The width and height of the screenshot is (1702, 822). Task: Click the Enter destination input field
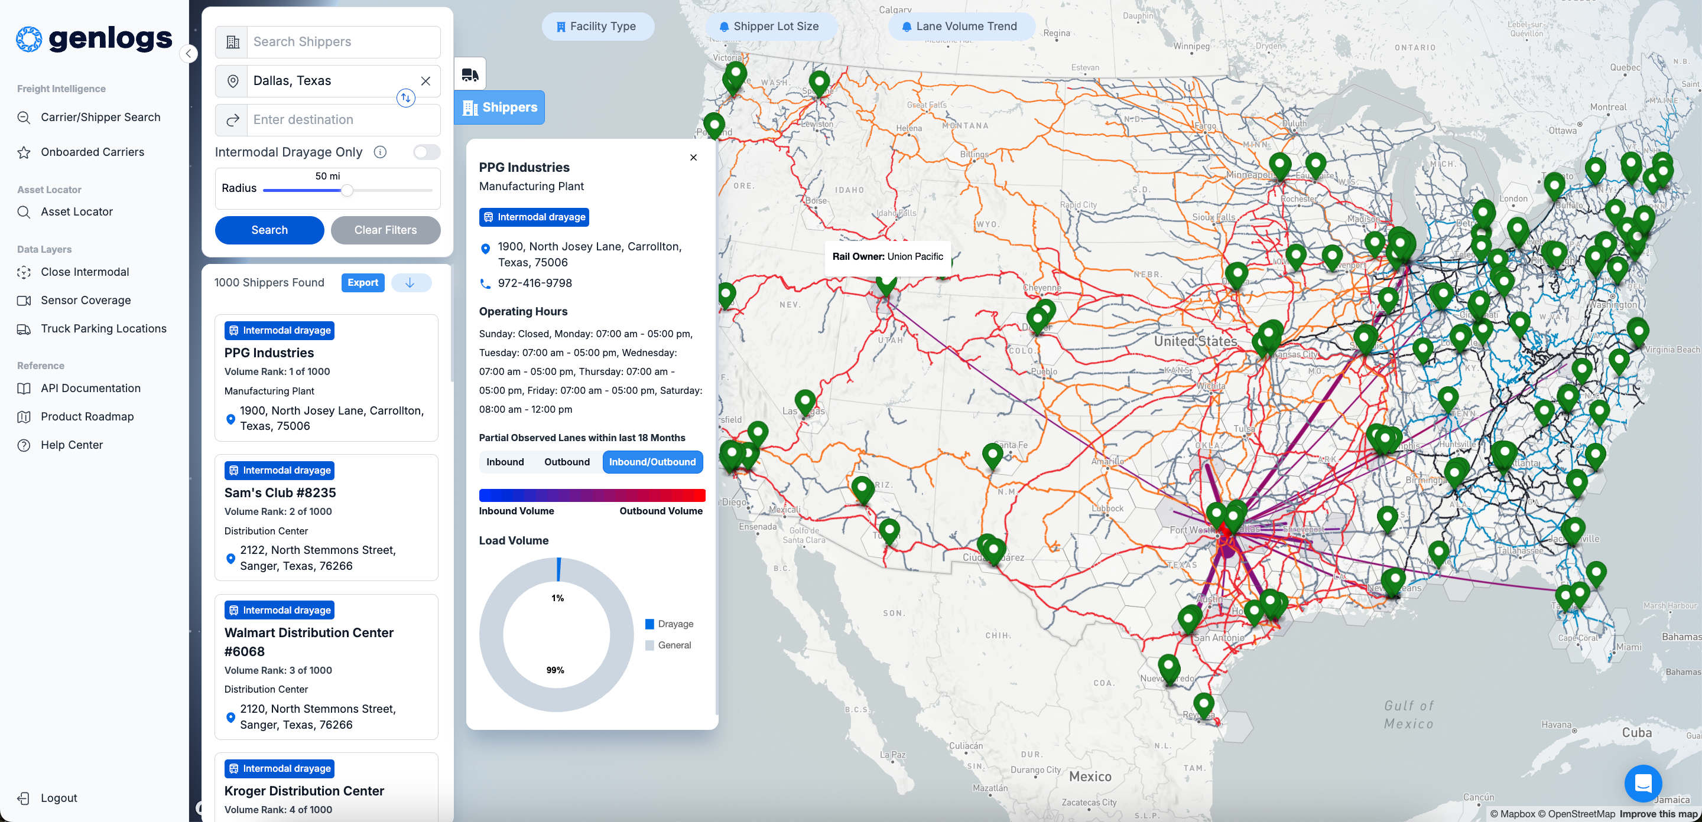(342, 119)
